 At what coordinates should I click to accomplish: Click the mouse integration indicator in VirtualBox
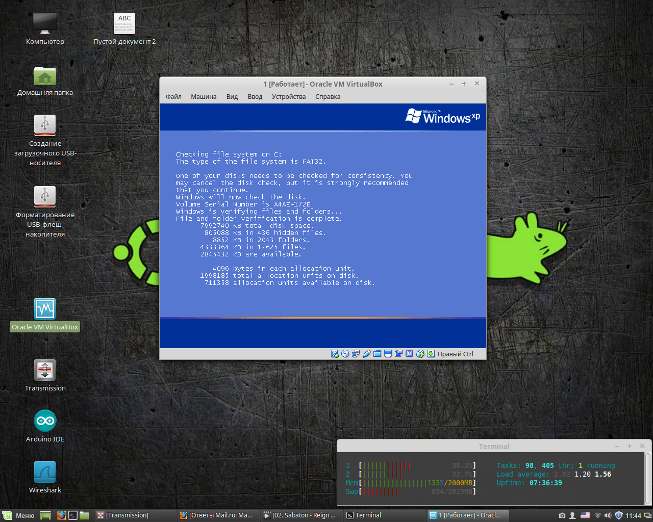[420, 354]
